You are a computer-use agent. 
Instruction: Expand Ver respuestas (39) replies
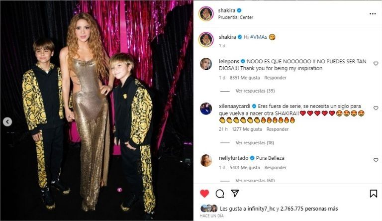[255, 91]
